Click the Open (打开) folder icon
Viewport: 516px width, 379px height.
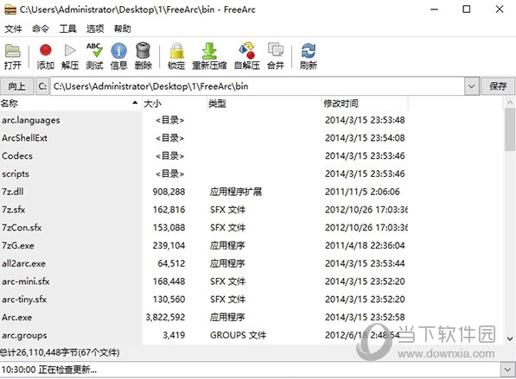pyautogui.click(x=12, y=51)
